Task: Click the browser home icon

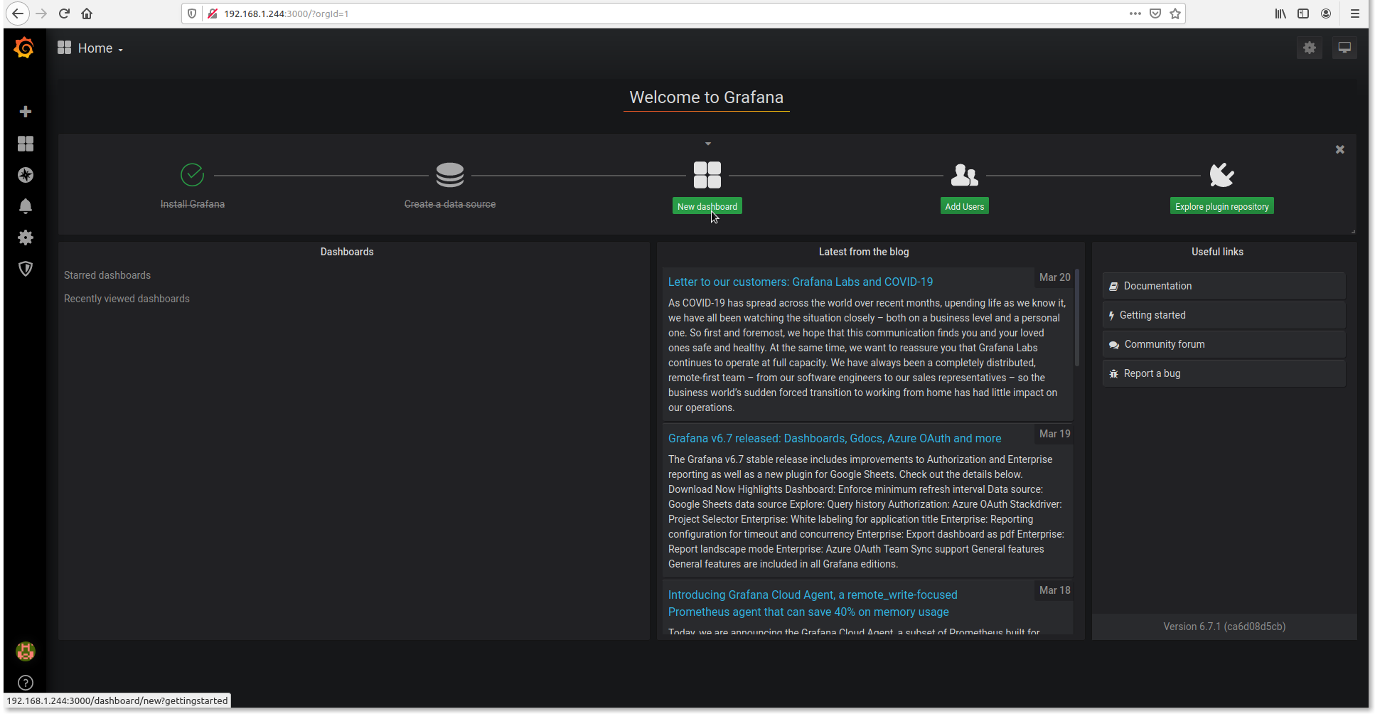Action: (x=87, y=14)
